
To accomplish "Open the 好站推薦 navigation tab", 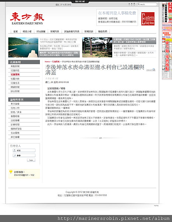I will click(x=41, y=31).
